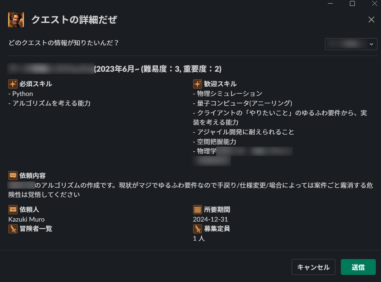Click the sword icon beside 冒険者一覧
The width and height of the screenshot is (381, 282).
[x=13, y=229]
